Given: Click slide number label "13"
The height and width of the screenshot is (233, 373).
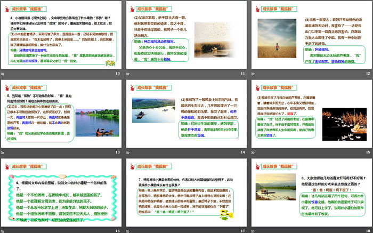Looking at the screenshot, I should 118,152.
